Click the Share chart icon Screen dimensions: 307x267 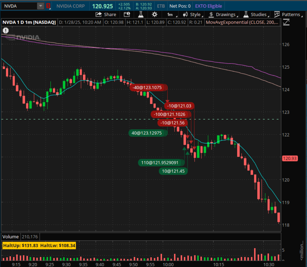(x=106, y=14)
